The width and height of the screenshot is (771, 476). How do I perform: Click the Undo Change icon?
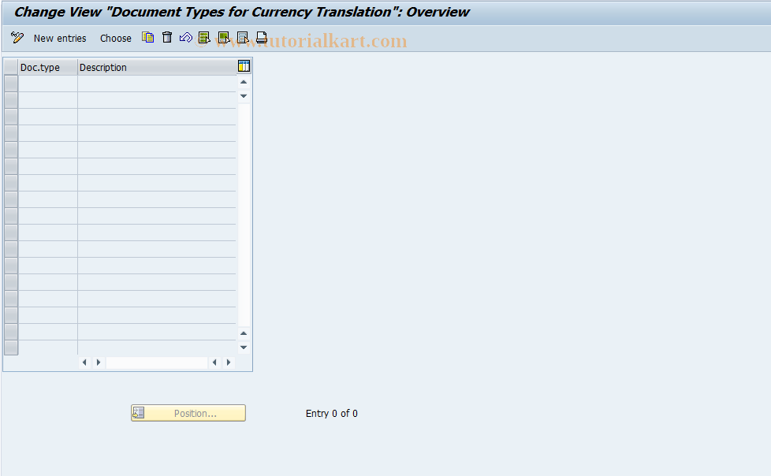click(186, 37)
